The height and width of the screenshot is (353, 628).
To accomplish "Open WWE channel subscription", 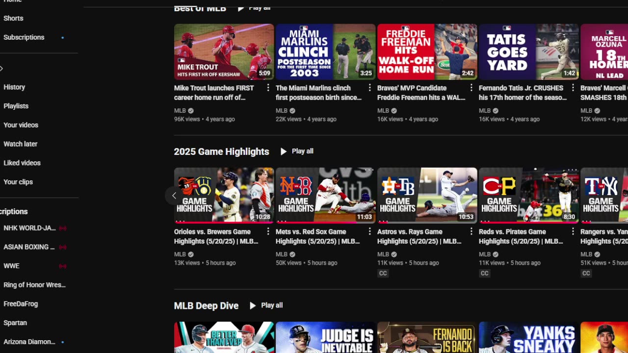I will click(11, 266).
